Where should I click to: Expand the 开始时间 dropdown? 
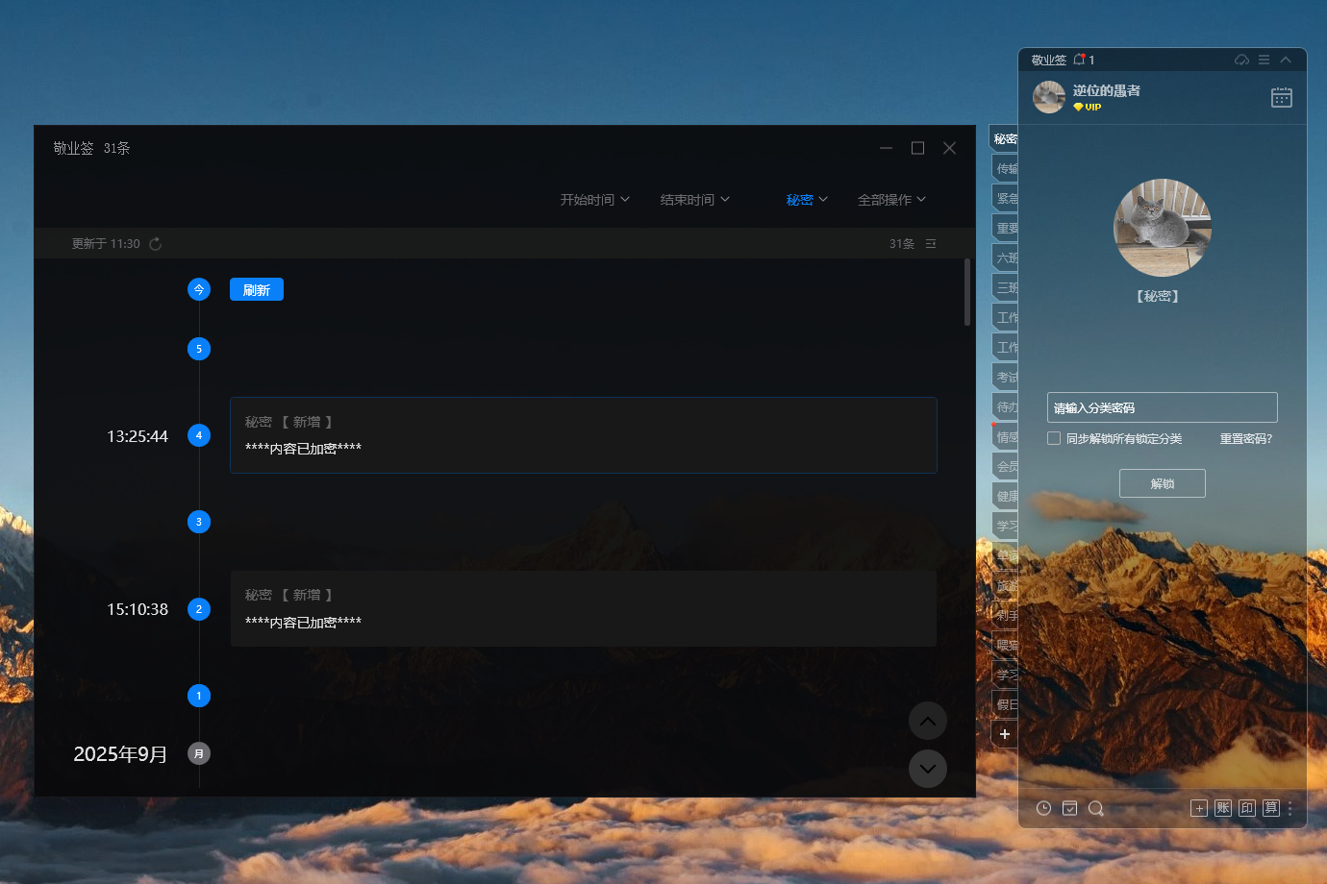pyautogui.click(x=594, y=200)
